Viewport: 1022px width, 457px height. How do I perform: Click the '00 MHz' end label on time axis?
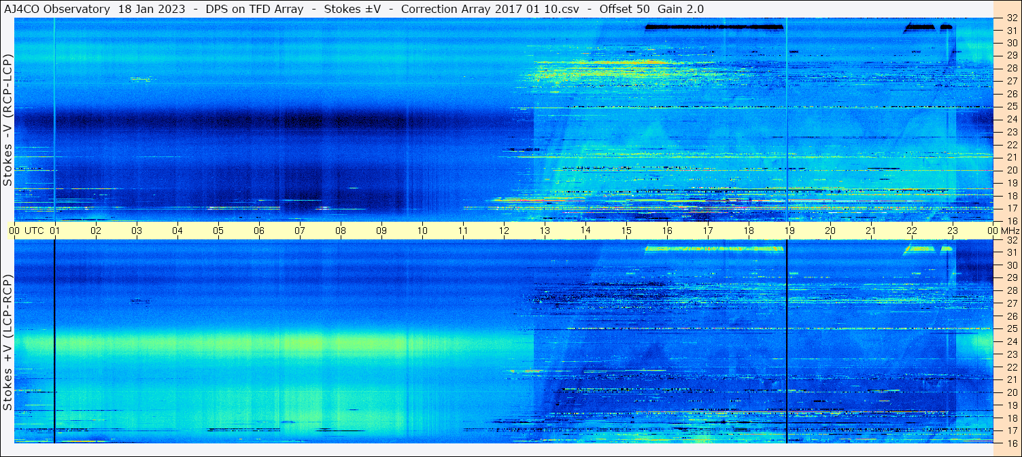1004,231
